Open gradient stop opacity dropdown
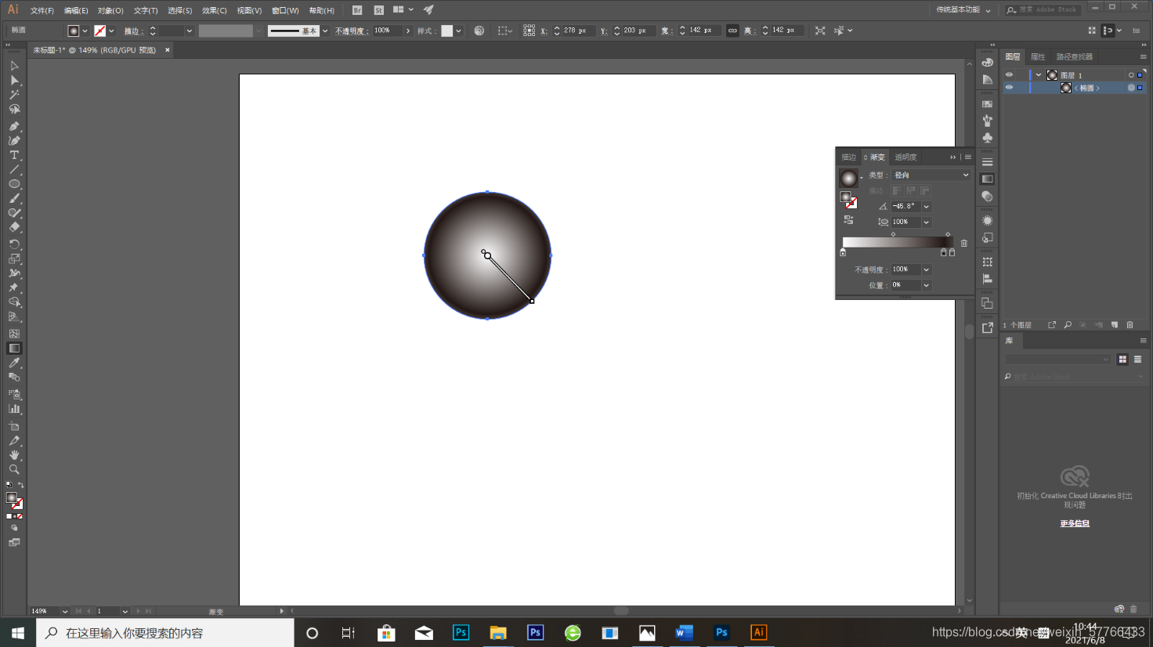 click(927, 269)
